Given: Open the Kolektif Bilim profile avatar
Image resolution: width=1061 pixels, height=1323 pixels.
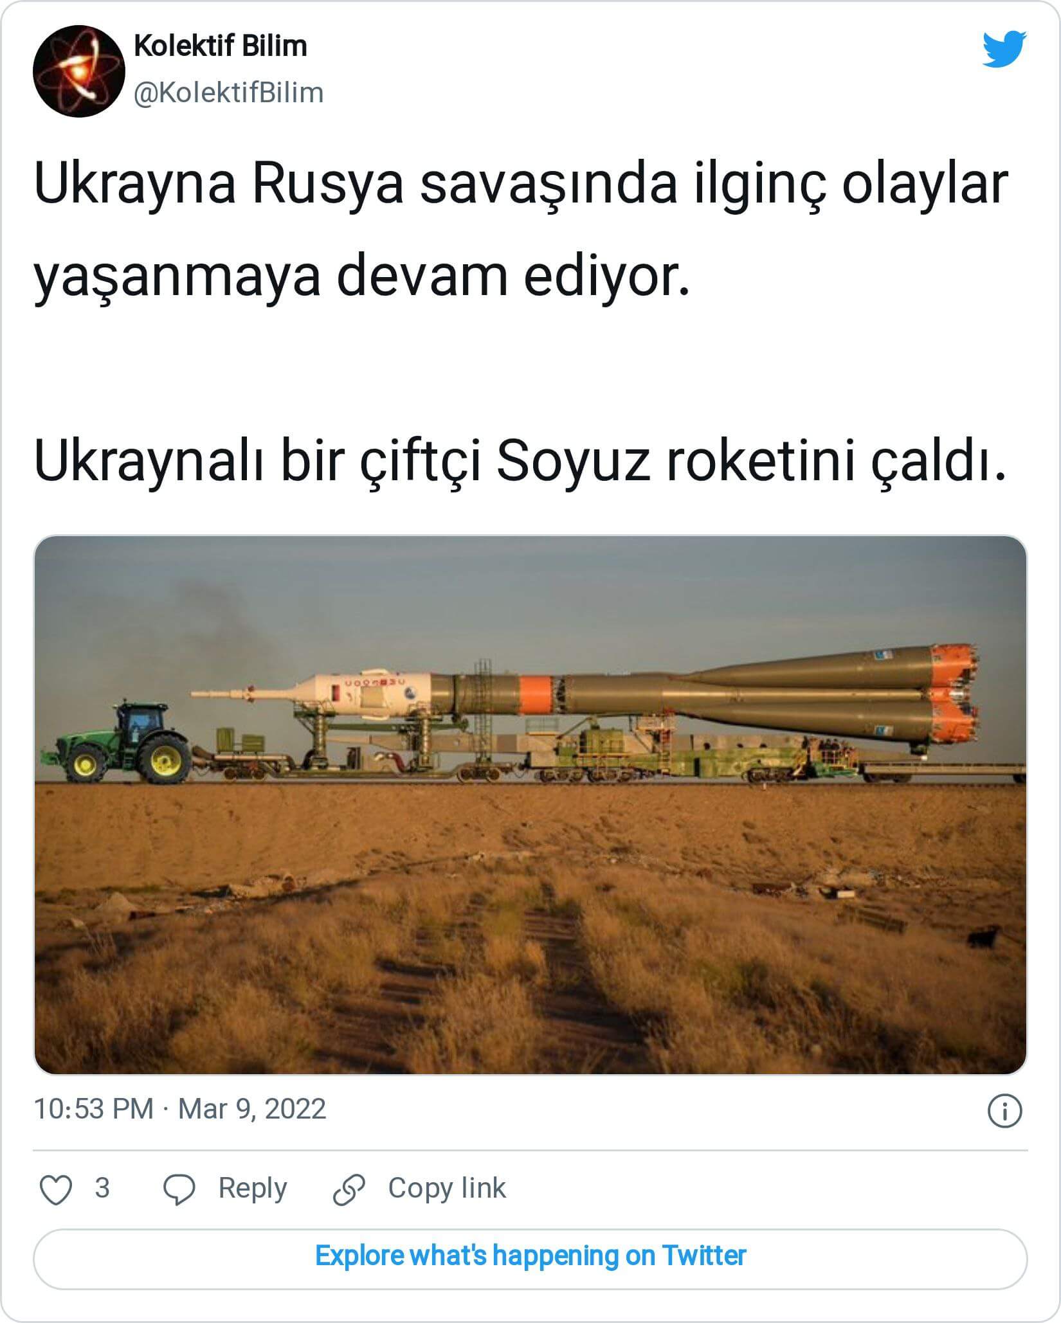Looking at the screenshot, I should tap(79, 71).
